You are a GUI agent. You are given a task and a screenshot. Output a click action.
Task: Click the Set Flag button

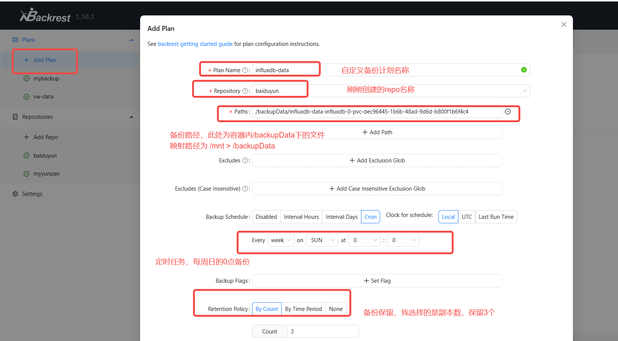pos(377,281)
